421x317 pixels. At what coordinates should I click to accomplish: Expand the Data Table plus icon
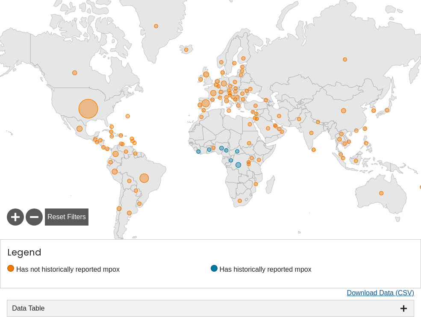(403, 308)
